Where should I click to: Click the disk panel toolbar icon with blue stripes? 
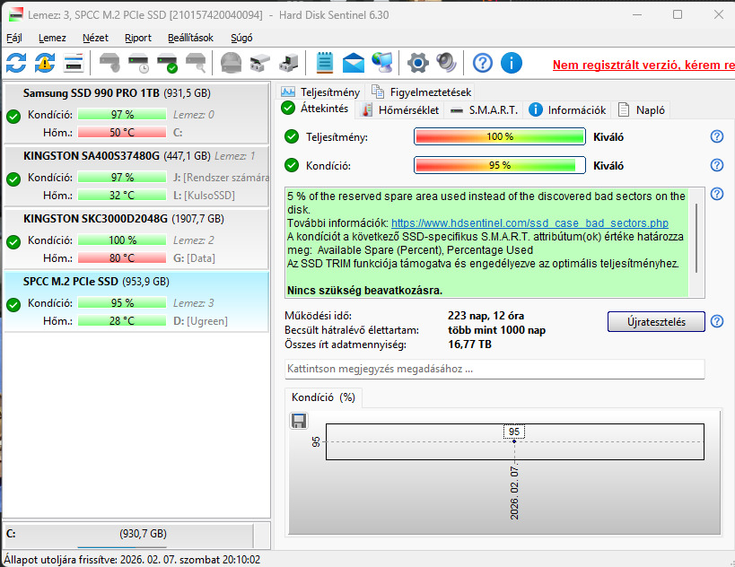pos(74,63)
